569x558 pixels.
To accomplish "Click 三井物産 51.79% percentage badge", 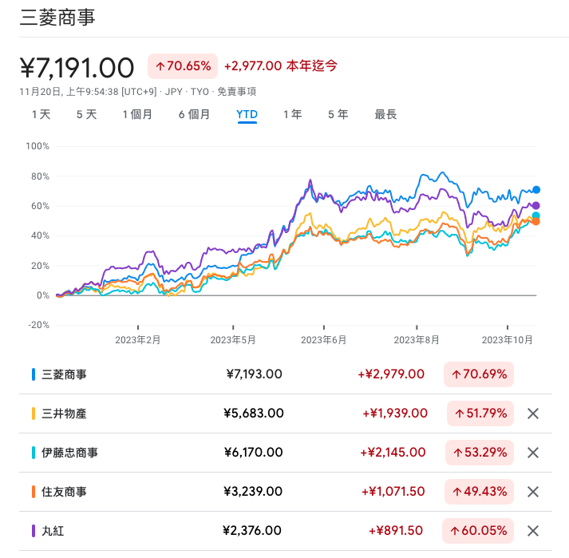I will click(x=480, y=414).
